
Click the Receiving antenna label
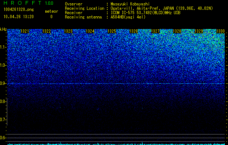tap(83, 17)
